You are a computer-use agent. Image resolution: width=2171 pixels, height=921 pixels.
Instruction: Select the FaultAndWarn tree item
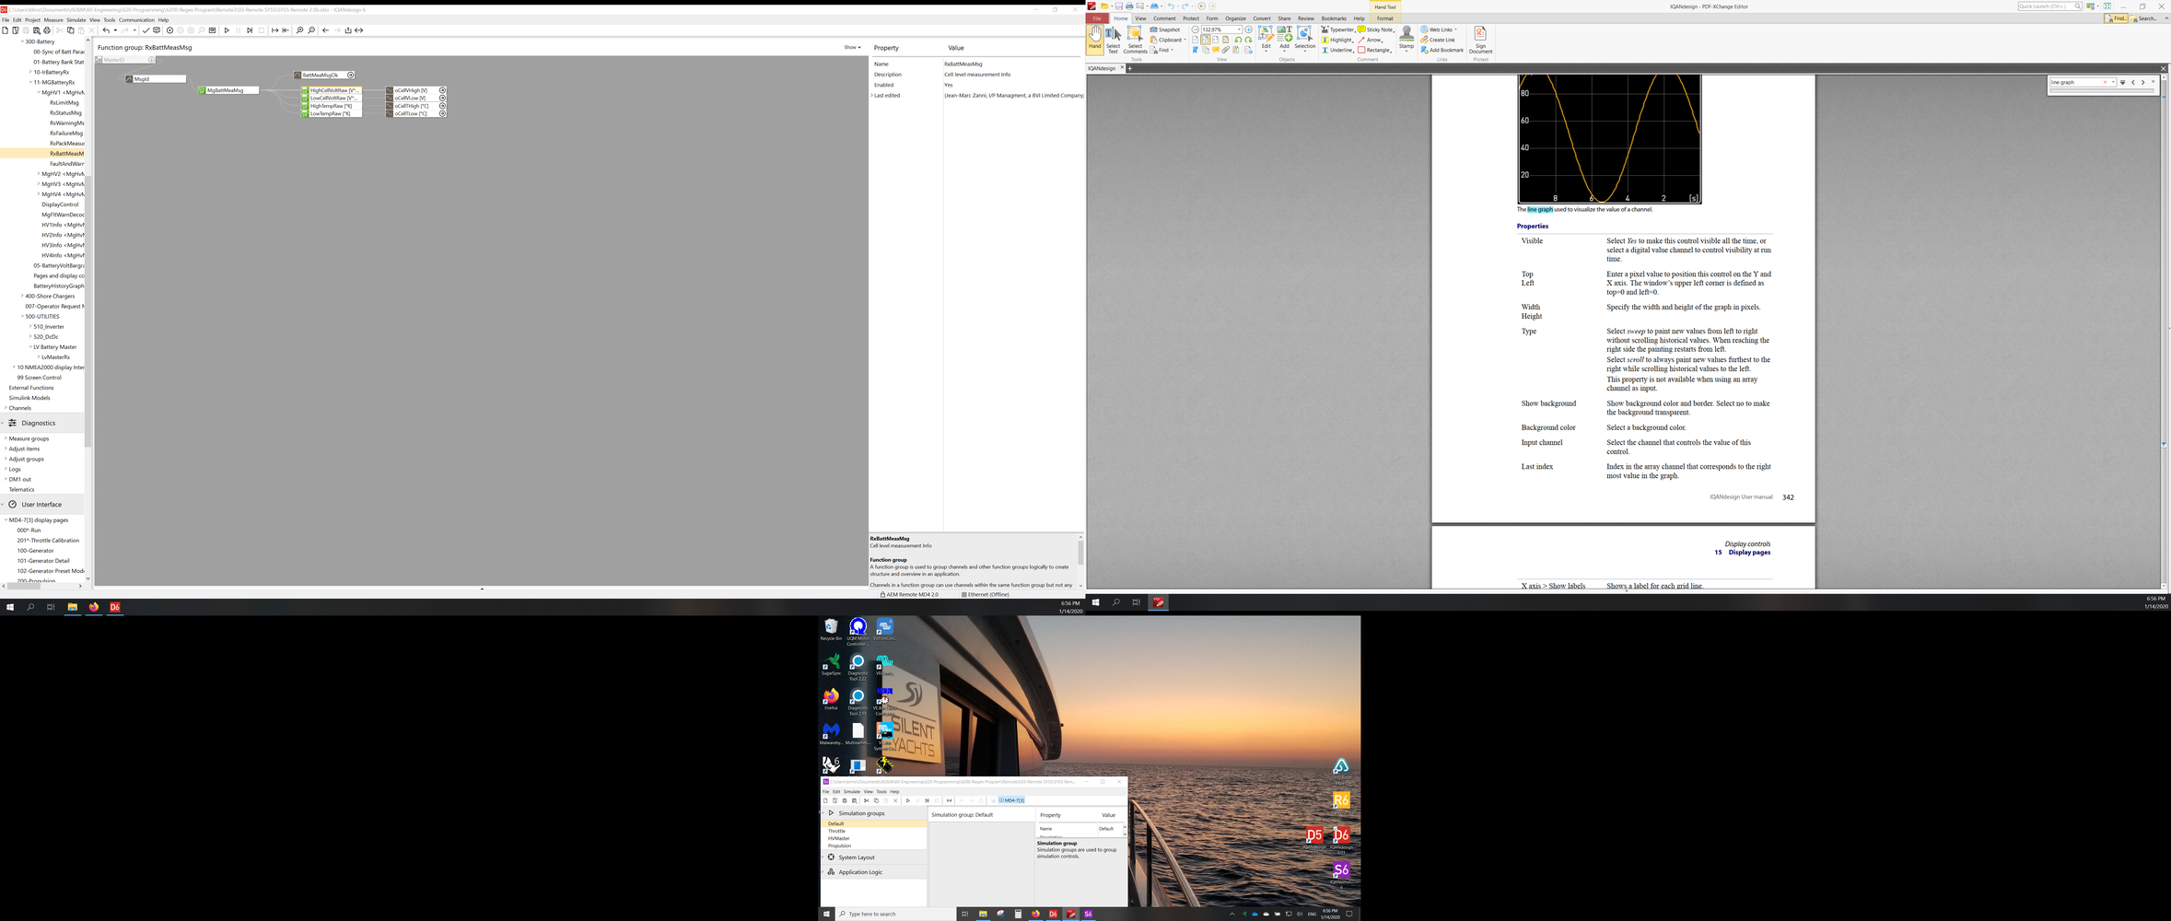click(66, 164)
